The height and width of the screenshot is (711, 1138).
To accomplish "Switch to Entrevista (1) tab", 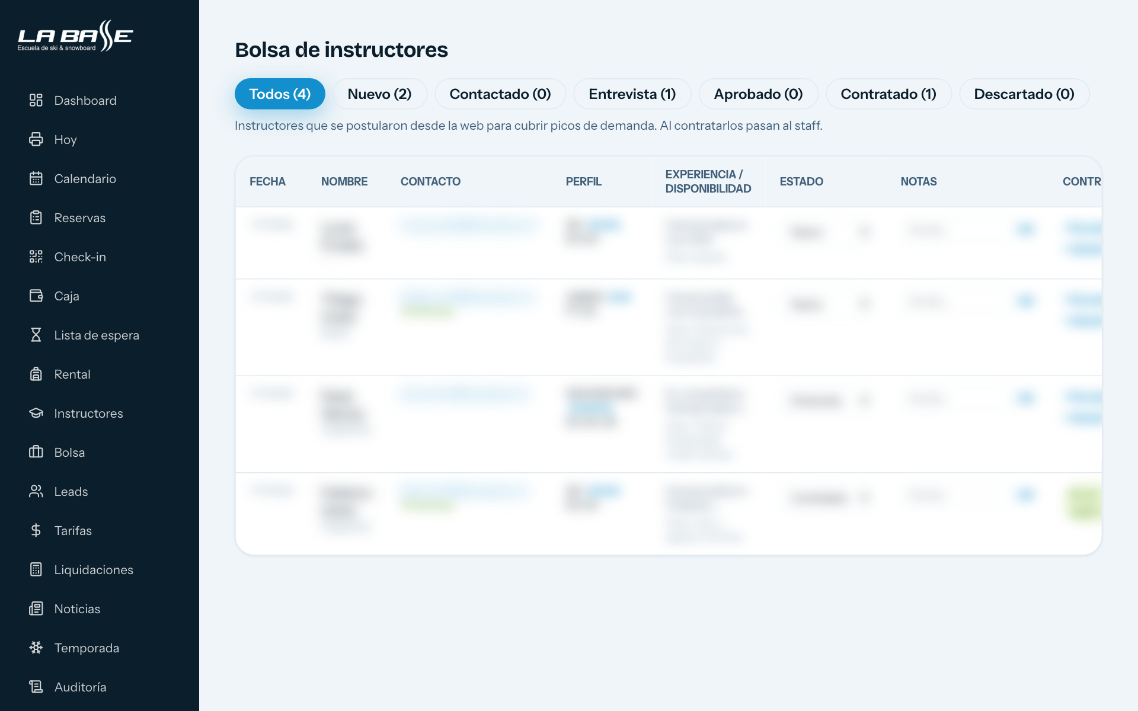I will [x=632, y=94].
